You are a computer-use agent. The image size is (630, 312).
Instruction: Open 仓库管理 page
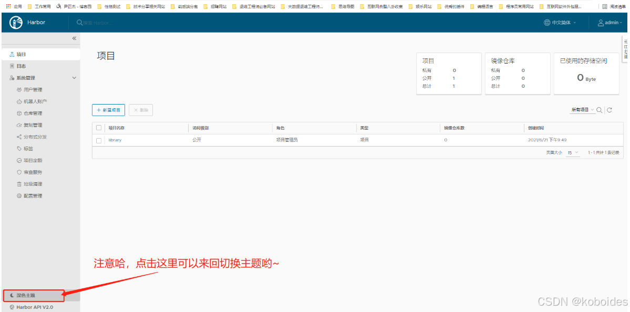tap(33, 113)
